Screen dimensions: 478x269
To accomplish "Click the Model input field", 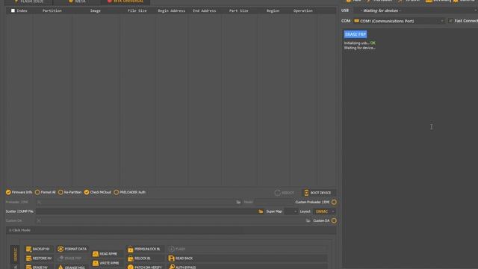I will point(273,202).
